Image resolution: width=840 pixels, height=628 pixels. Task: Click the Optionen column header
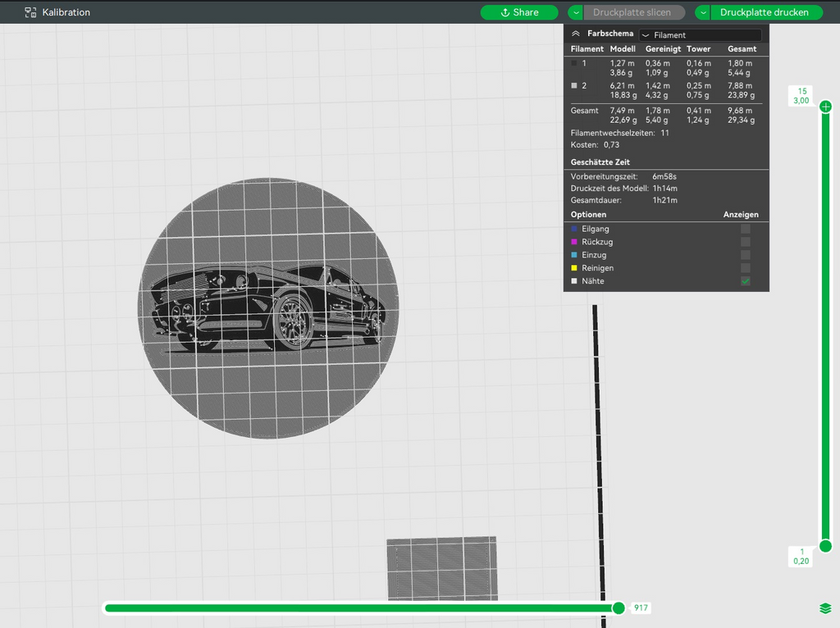tap(588, 215)
